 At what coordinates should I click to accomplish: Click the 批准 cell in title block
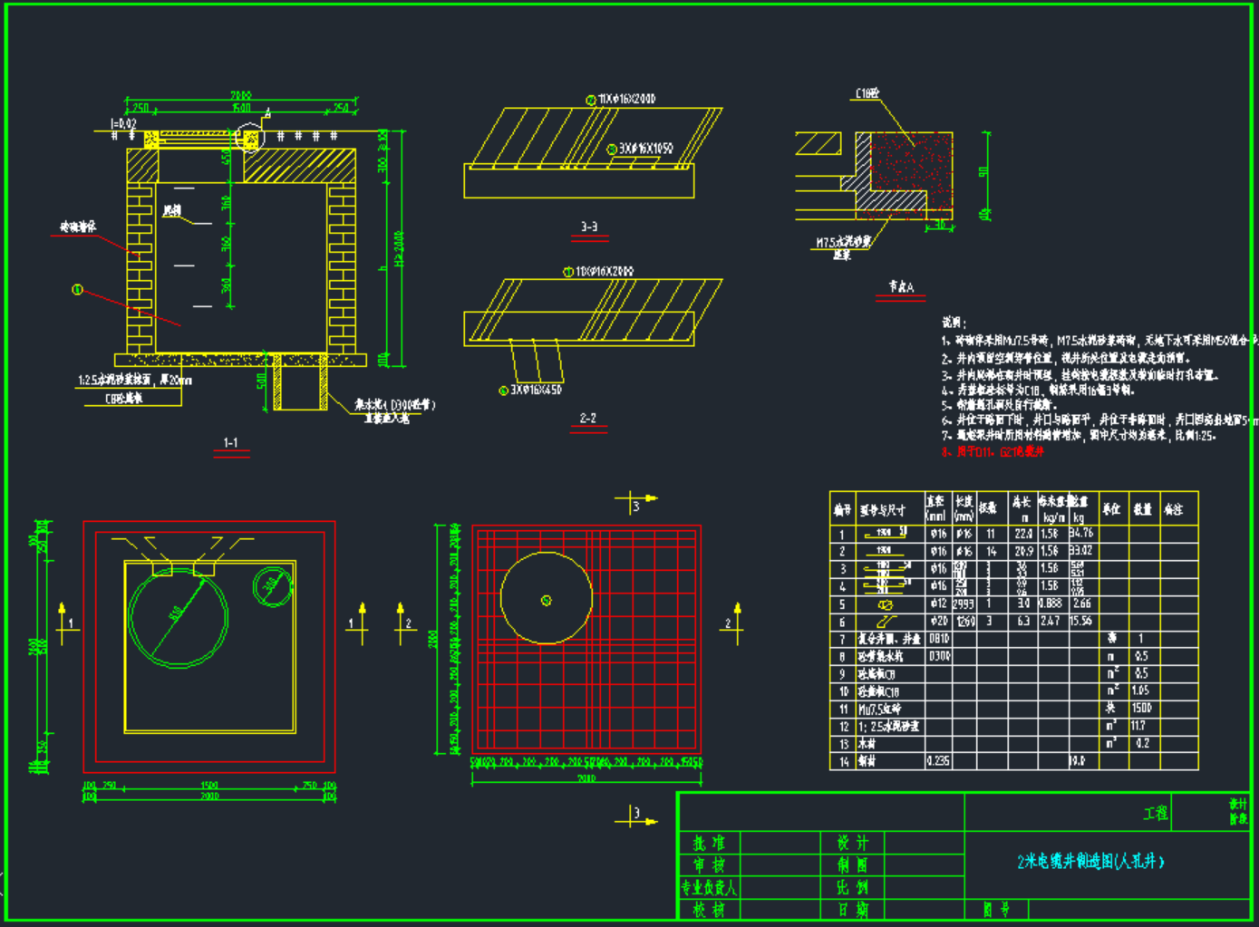coord(708,844)
